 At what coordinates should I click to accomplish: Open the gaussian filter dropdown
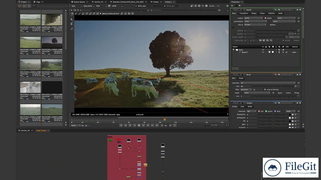(x=246, y=89)
